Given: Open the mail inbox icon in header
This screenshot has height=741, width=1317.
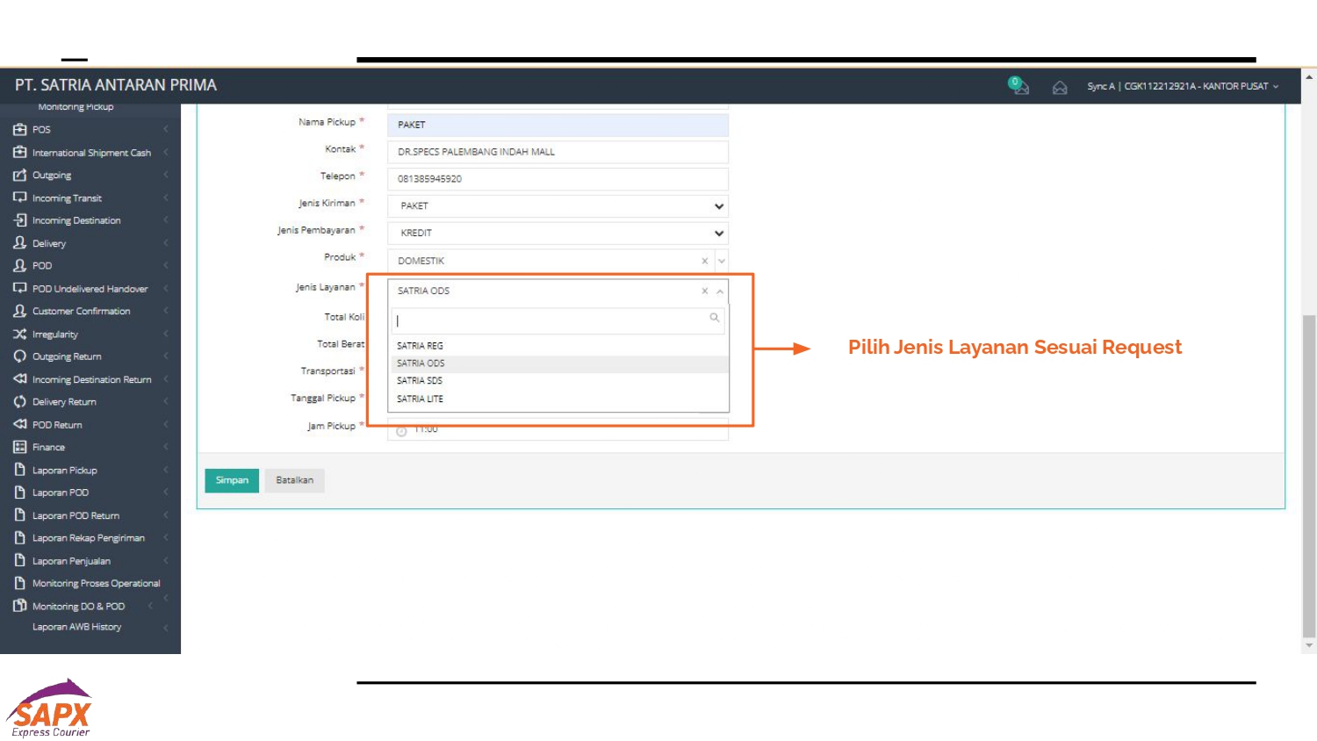Looking at the screenshot, I should pos(1060,88).
